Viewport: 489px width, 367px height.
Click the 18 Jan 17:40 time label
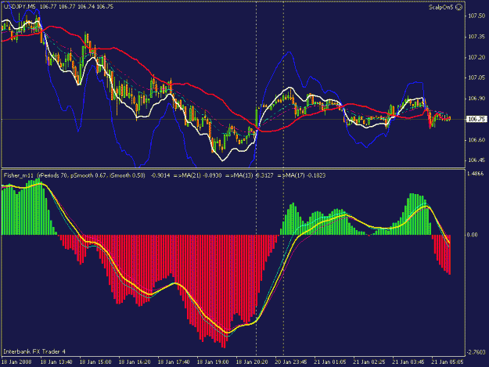tap(174, 362)
